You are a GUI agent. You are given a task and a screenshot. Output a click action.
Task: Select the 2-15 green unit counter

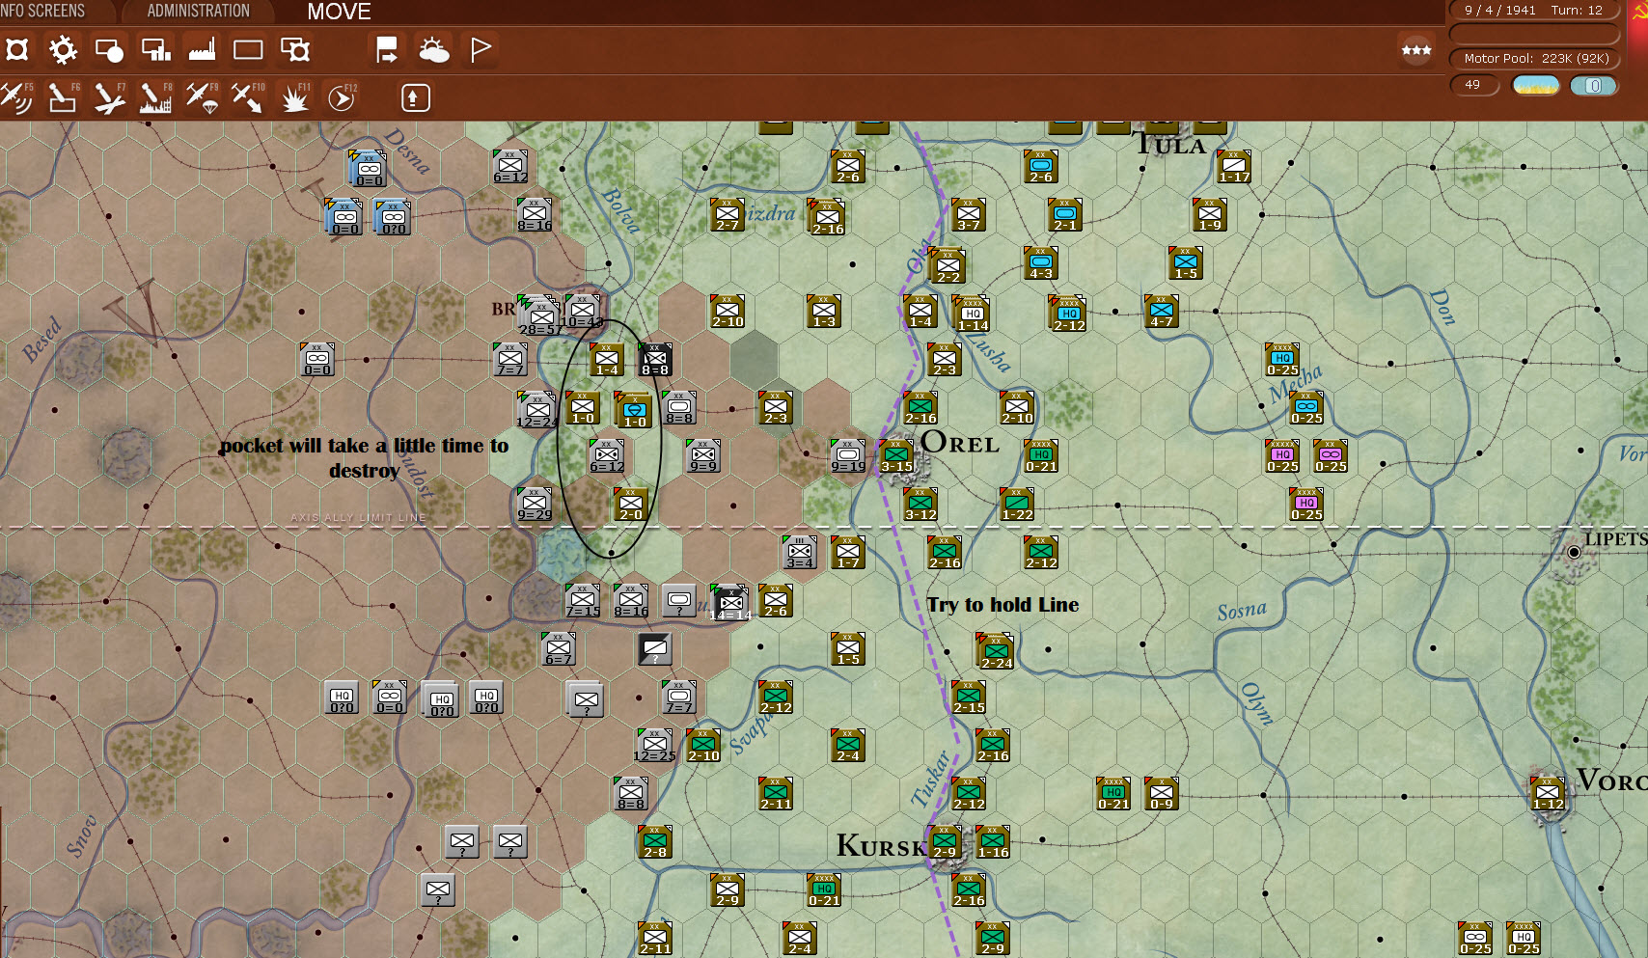click(x=969, y=697)
